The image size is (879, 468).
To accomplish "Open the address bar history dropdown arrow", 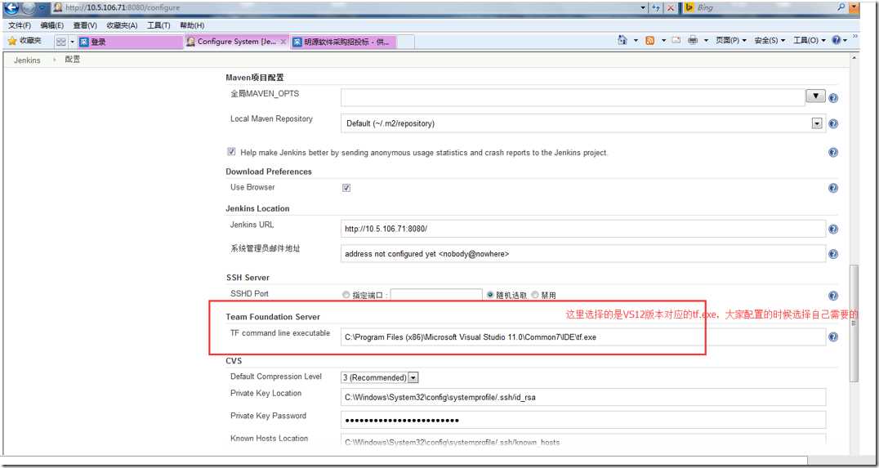I will click(643, 8).
